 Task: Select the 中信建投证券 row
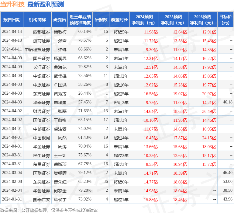[x=117, y=50]
